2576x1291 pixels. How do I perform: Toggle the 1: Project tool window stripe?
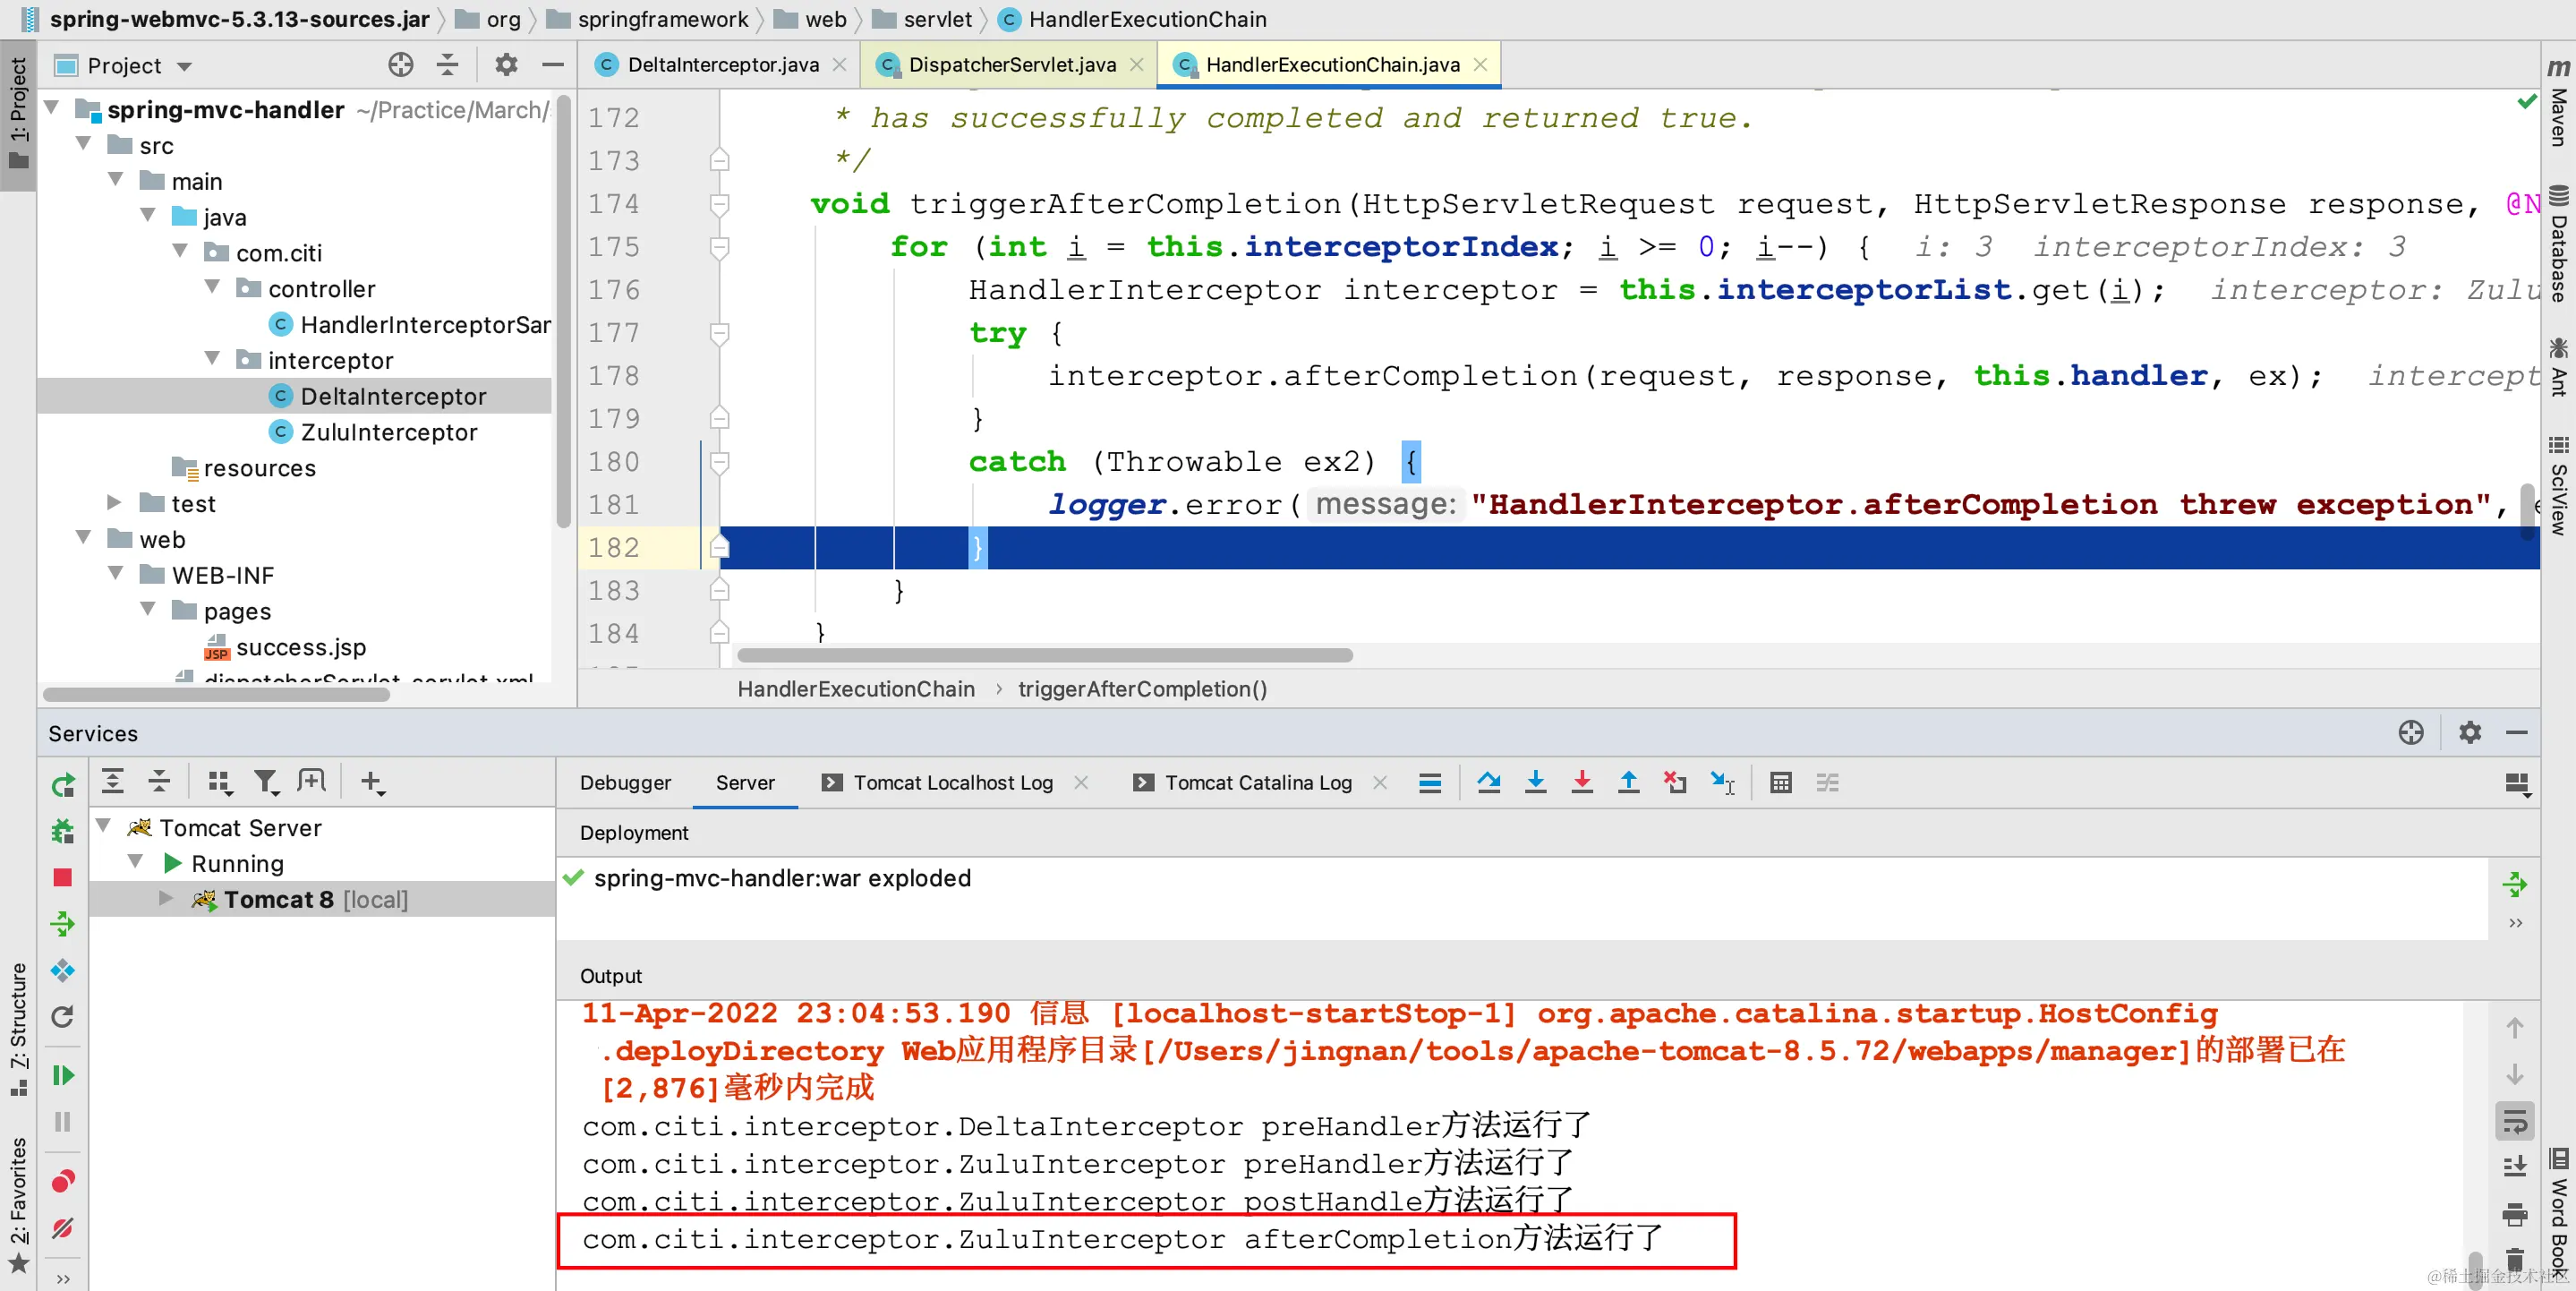coord(18,114)
